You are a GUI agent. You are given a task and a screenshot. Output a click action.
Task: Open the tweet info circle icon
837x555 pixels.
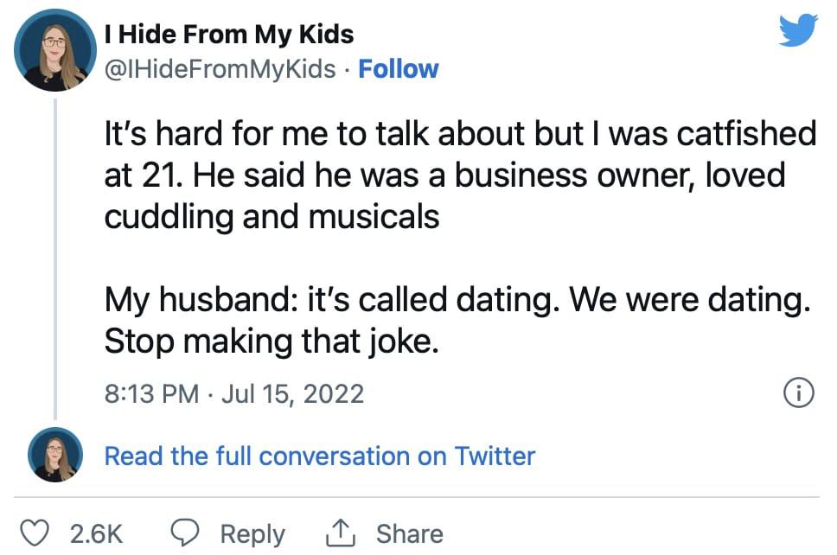coord(799,393)
